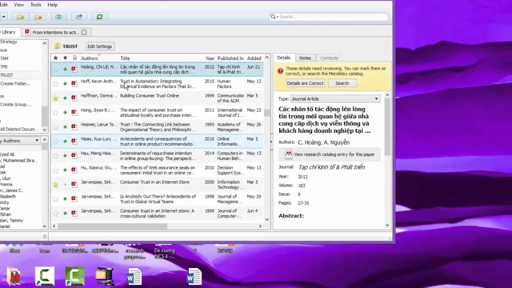Toggle favorite star for Hu, Xiaorui row
The image size is (512, 288).
click(x=56, y=170)
